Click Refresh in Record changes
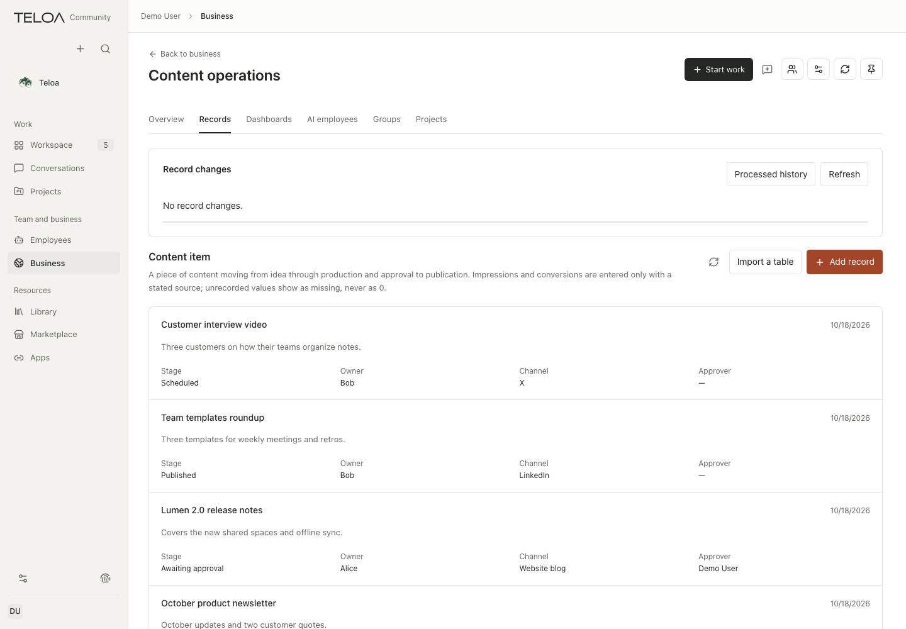 pyautogui.click(x=844, y=174)
